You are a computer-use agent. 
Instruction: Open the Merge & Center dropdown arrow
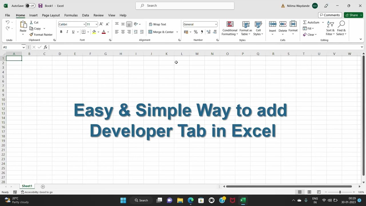click(177, 32)
